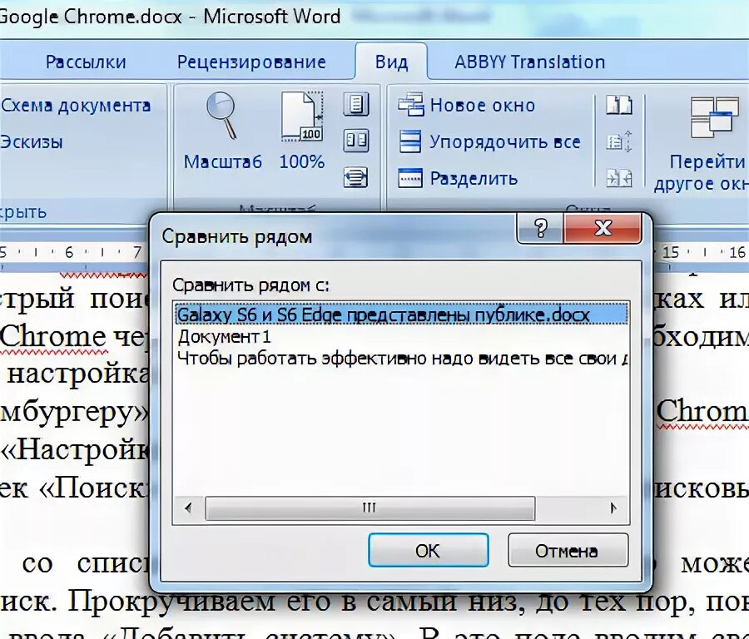Switch to the Рецензирование ribbon tab

pos(251,62)
